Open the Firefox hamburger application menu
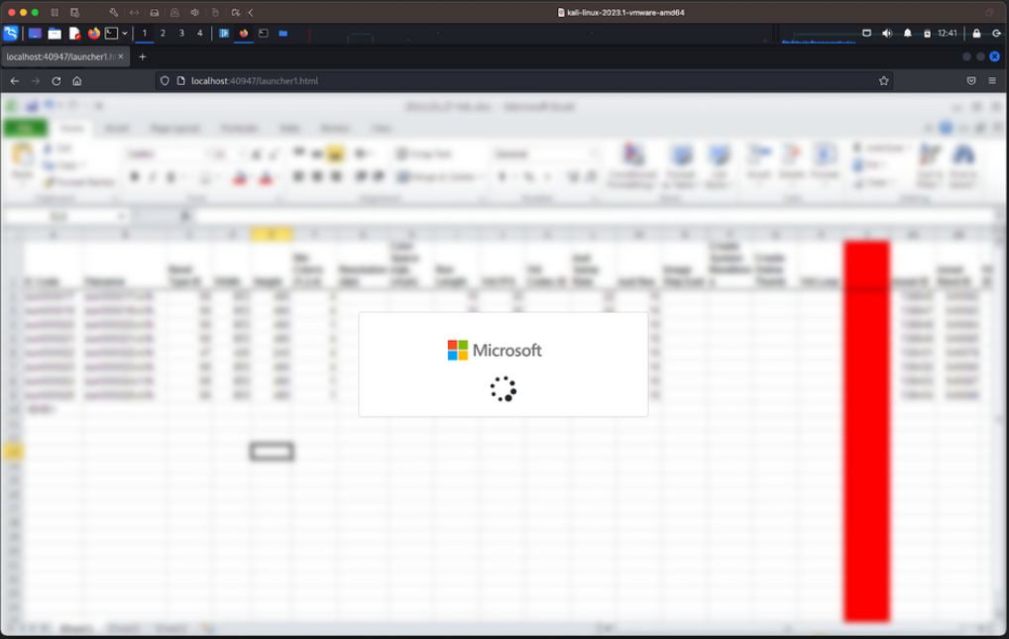 tap(992, 81)
